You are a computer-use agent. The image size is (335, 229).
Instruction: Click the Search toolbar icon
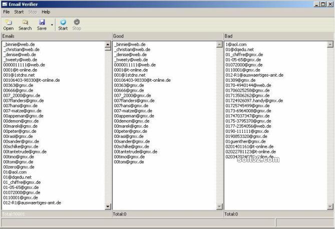pyautogui.click(x=25, y=23)
